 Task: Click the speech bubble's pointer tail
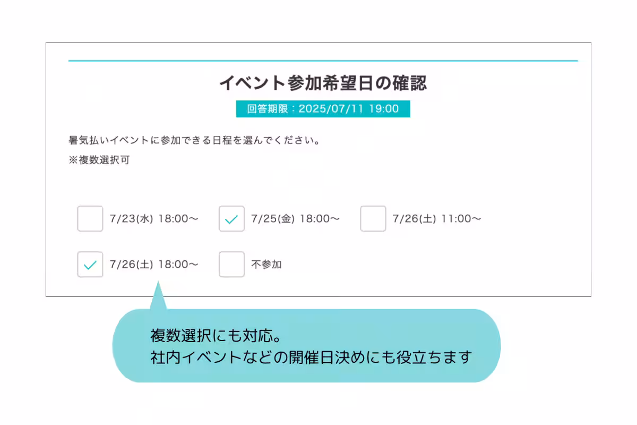click(157, 297)
